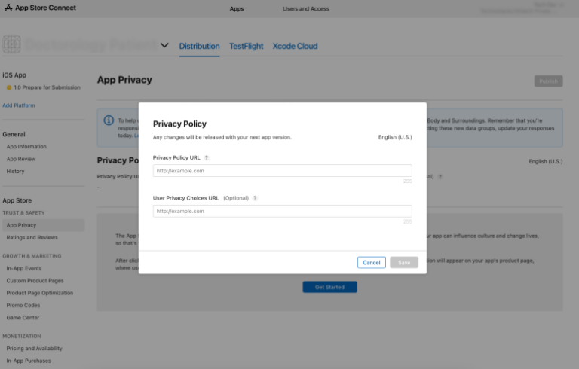Click Cancel in Privacy Policy dialog

coord(372,262)
